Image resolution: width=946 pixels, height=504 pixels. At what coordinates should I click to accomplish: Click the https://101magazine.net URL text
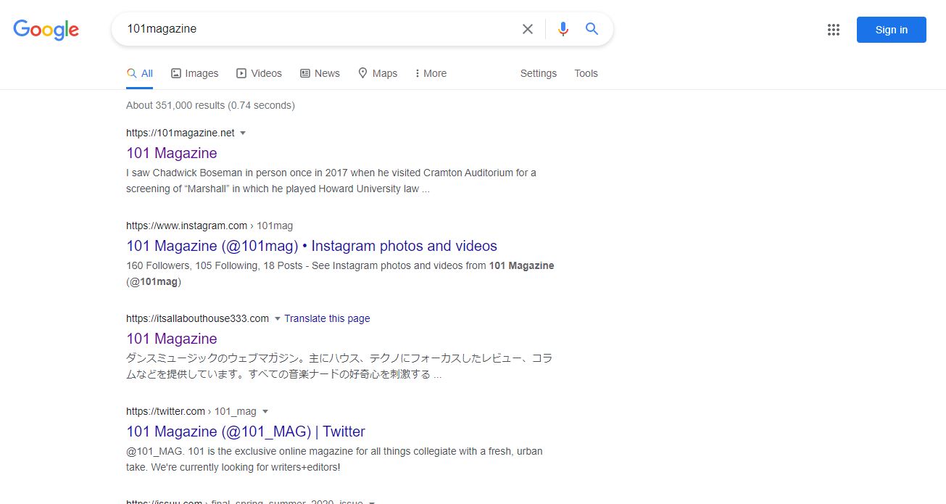(181, 133)
